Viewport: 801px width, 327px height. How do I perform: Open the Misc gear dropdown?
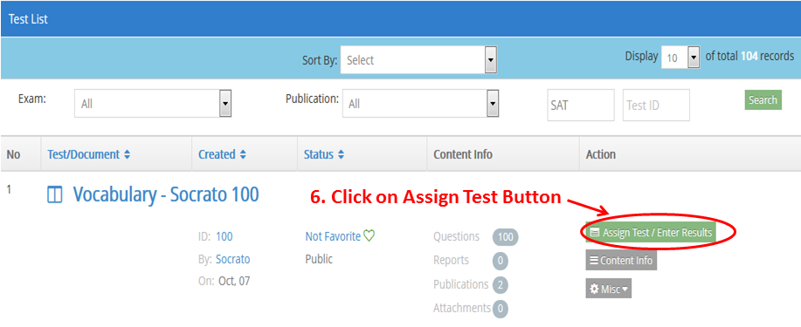coord(609,289)
